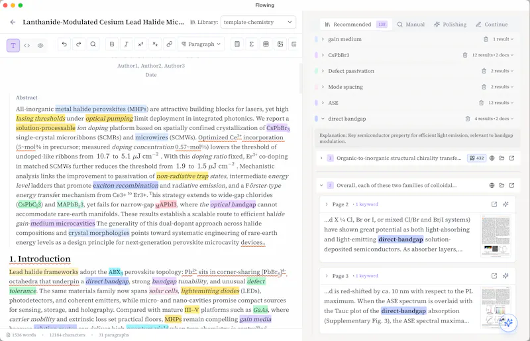Insert a citation note block
Image resolution: width=530 pixels, height=341 pixels.
point(237,44)
